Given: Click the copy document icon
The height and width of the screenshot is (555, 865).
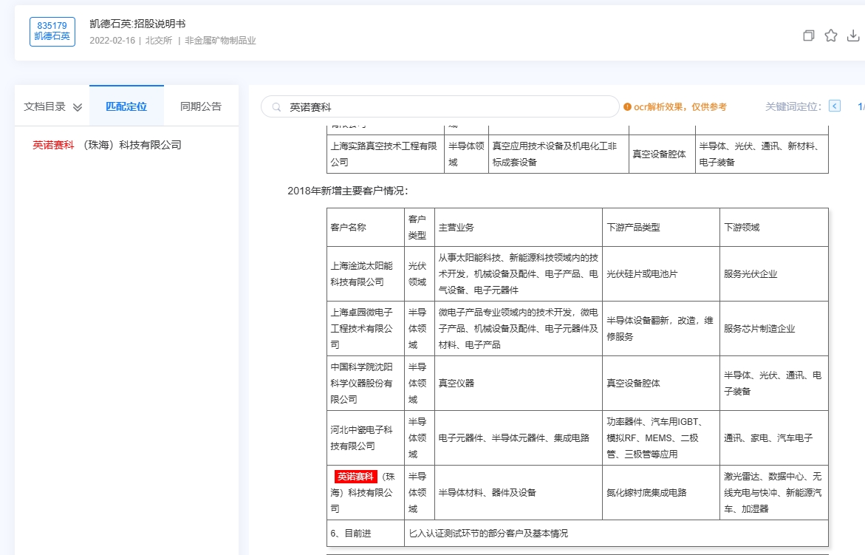Looking at the screenshot, I should coord(808,35).
